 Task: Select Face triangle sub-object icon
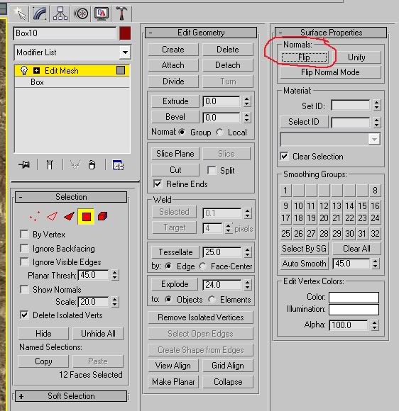(69, 217)
